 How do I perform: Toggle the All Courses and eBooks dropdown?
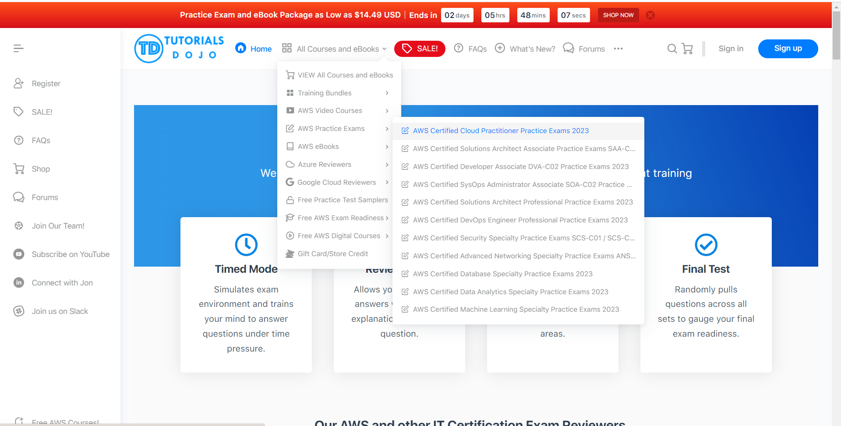click(335, 49)
